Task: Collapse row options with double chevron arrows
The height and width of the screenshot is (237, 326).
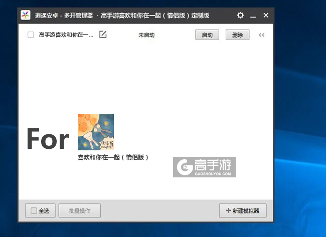Action: [x=261, y=35]
